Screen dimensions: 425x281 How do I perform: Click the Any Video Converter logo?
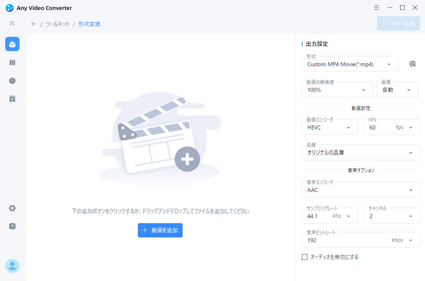tap(10, 8)
